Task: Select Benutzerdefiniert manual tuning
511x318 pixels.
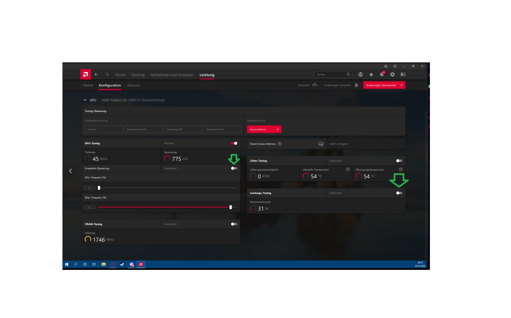Action: (264, 129)
